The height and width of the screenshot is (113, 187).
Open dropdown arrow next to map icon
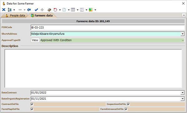pos(95,10)
